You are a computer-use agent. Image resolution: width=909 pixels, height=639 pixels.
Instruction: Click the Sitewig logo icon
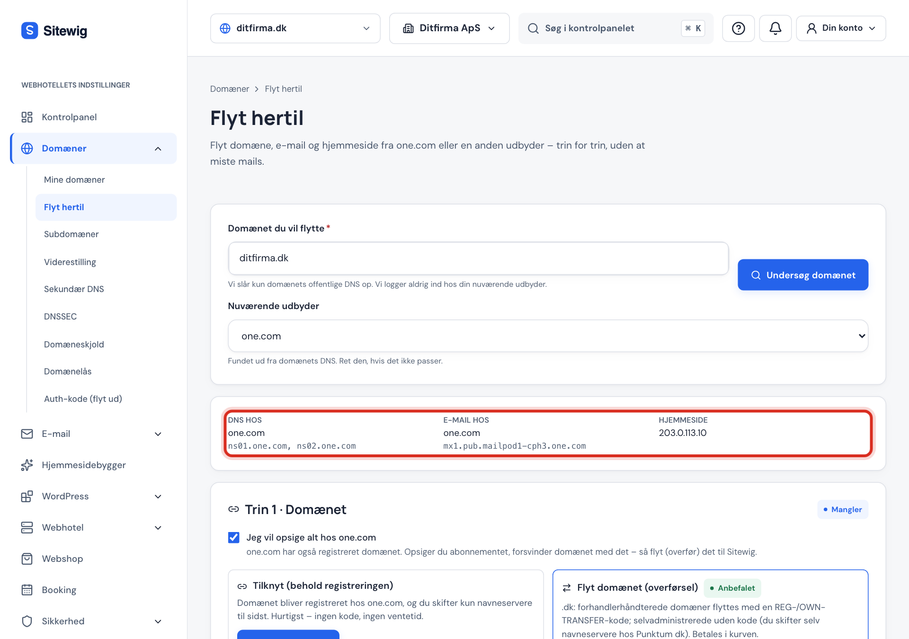(x=29, y=30)
